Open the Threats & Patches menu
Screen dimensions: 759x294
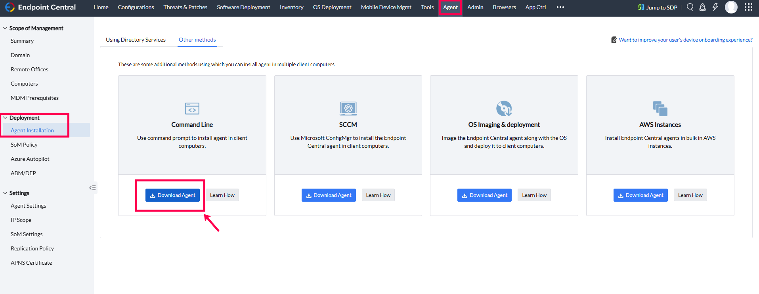point(185,7)
